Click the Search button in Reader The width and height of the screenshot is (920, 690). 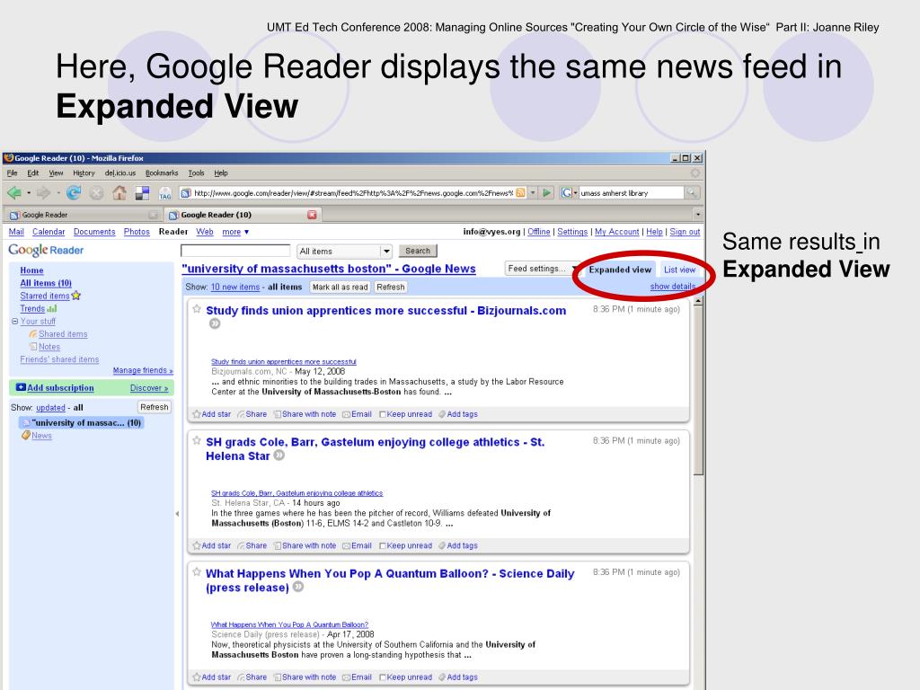418,251
